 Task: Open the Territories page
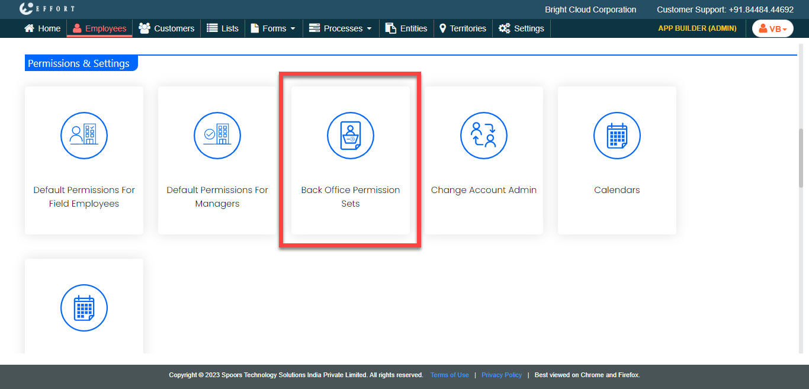tap(463, 28)
